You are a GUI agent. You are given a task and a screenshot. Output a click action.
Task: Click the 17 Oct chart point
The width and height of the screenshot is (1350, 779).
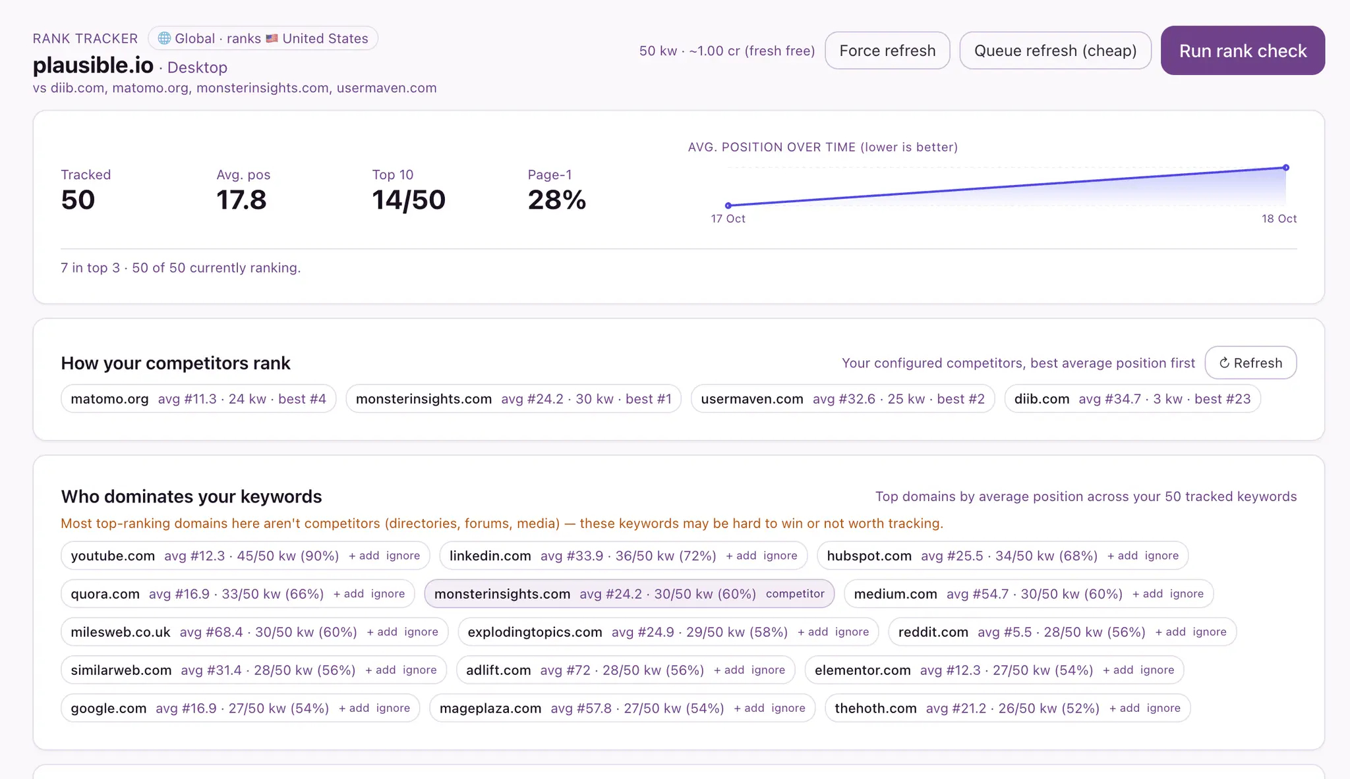tap(728, 205)
